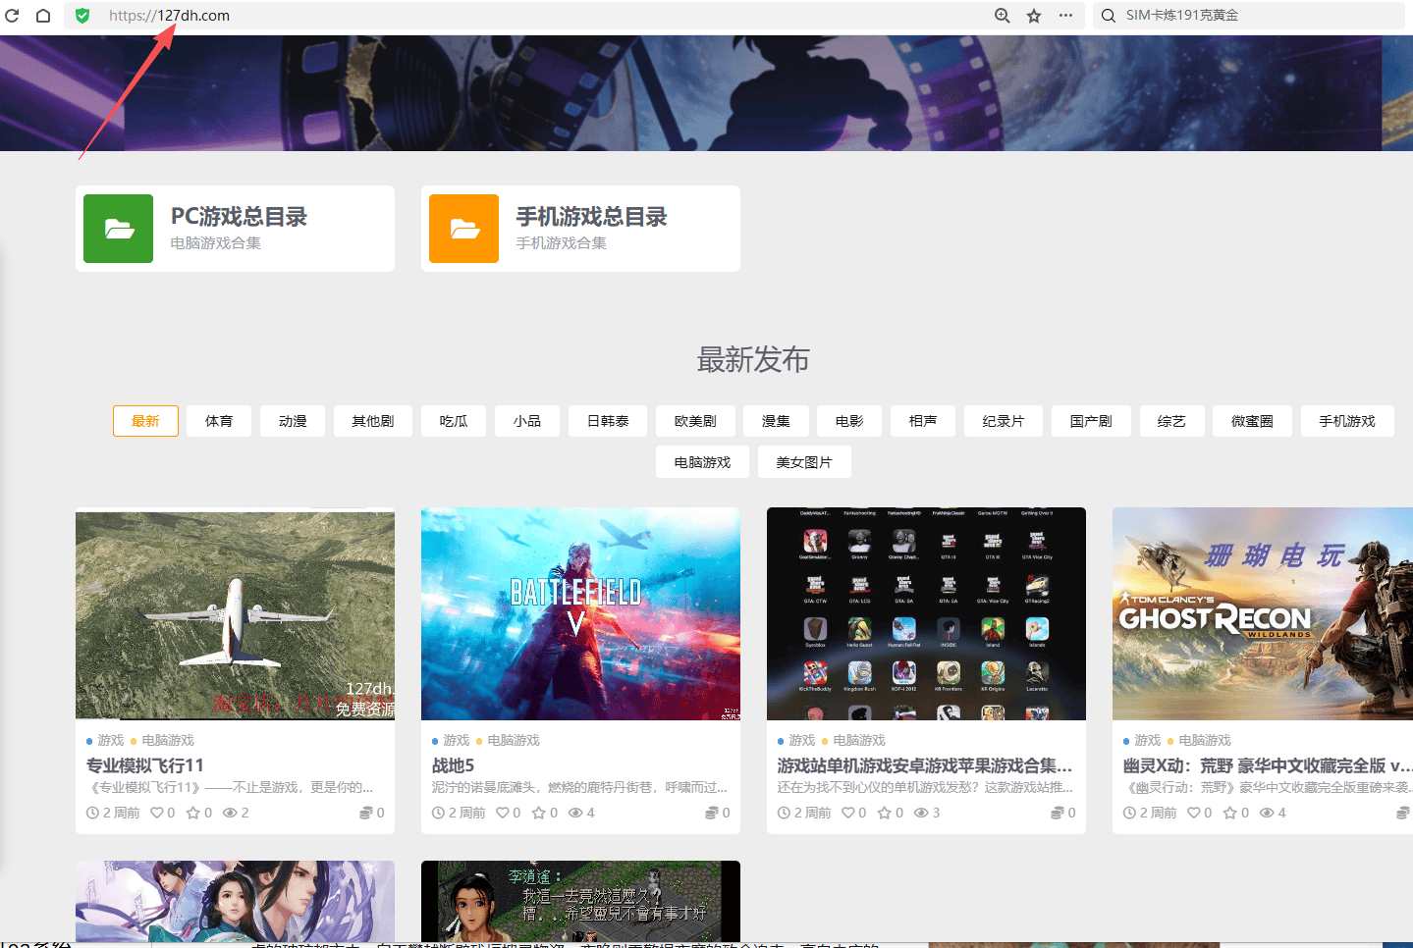
Task: Click the search magnifier icon in the search box
Action: 1107,15
